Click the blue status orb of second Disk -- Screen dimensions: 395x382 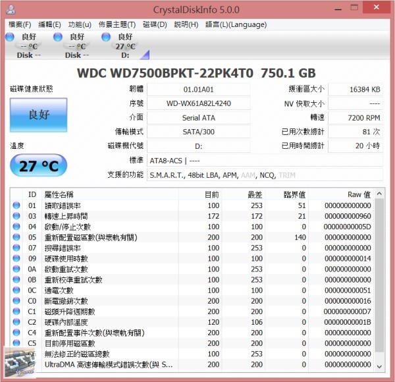(x=58, y=37)
